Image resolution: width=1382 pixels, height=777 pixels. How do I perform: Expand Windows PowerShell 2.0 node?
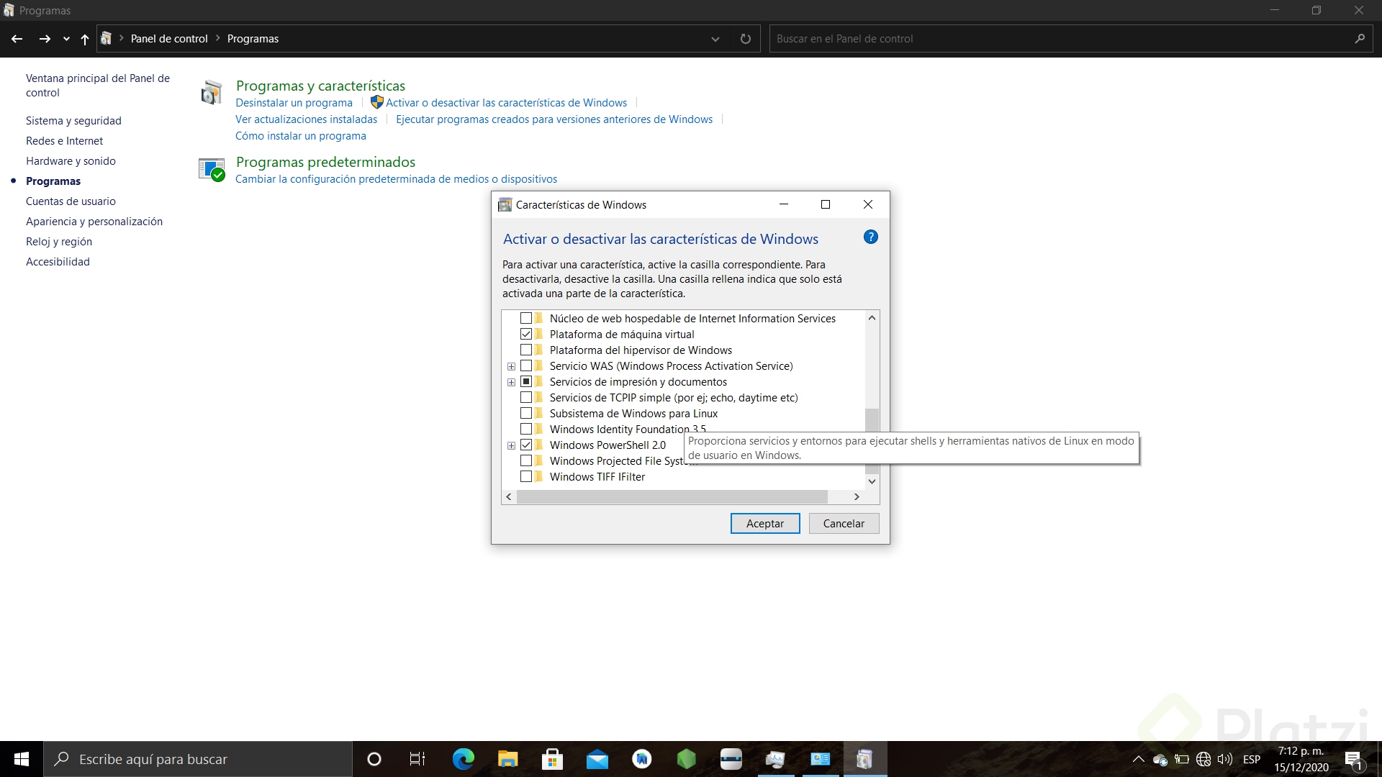coord(511,445)
